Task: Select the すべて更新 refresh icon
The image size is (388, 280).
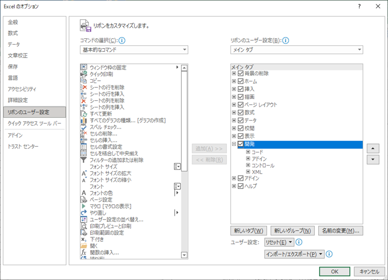Action: pos(83,113)
